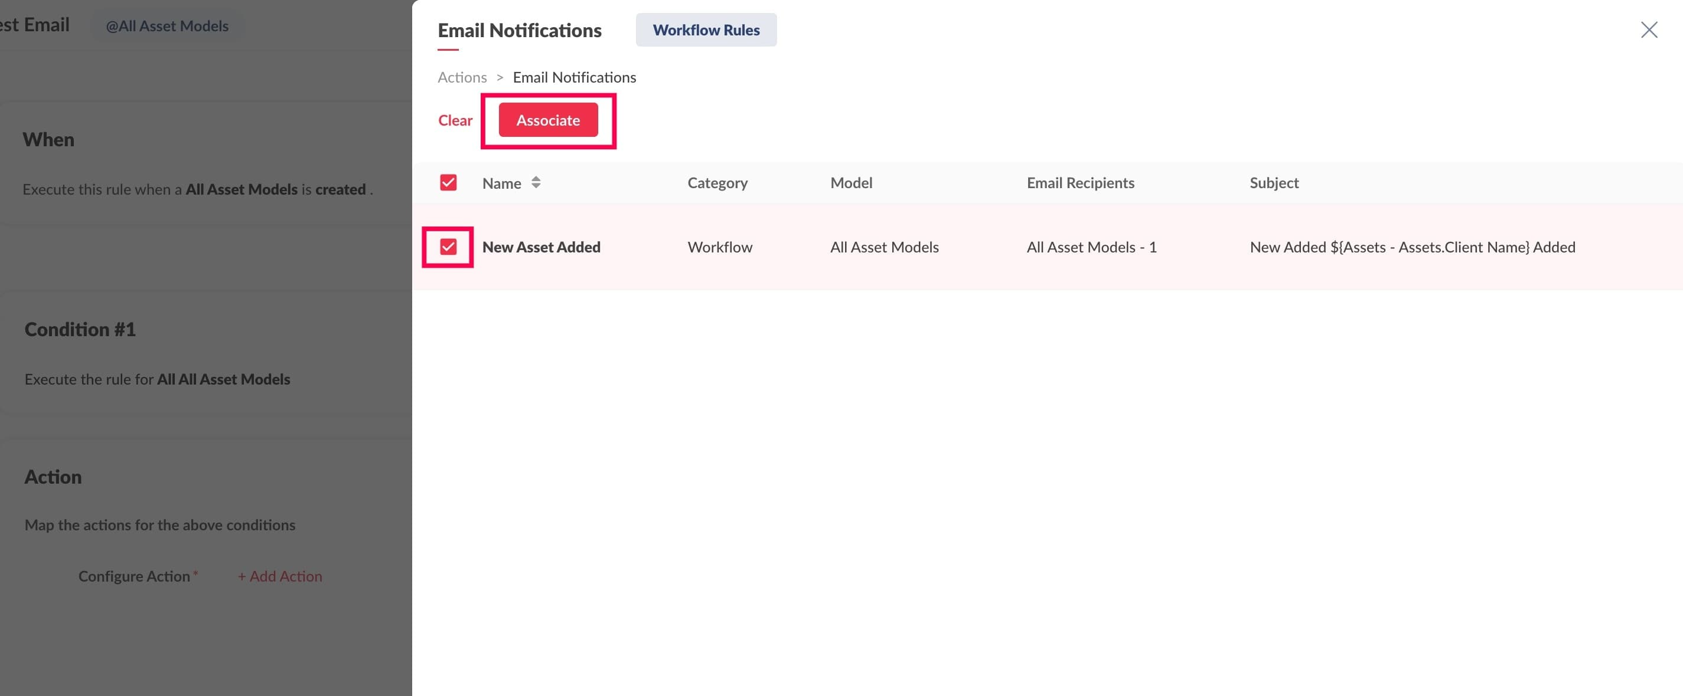1683x696 pixels.
Task: Click the Associate button
Action: pos(547,121)
